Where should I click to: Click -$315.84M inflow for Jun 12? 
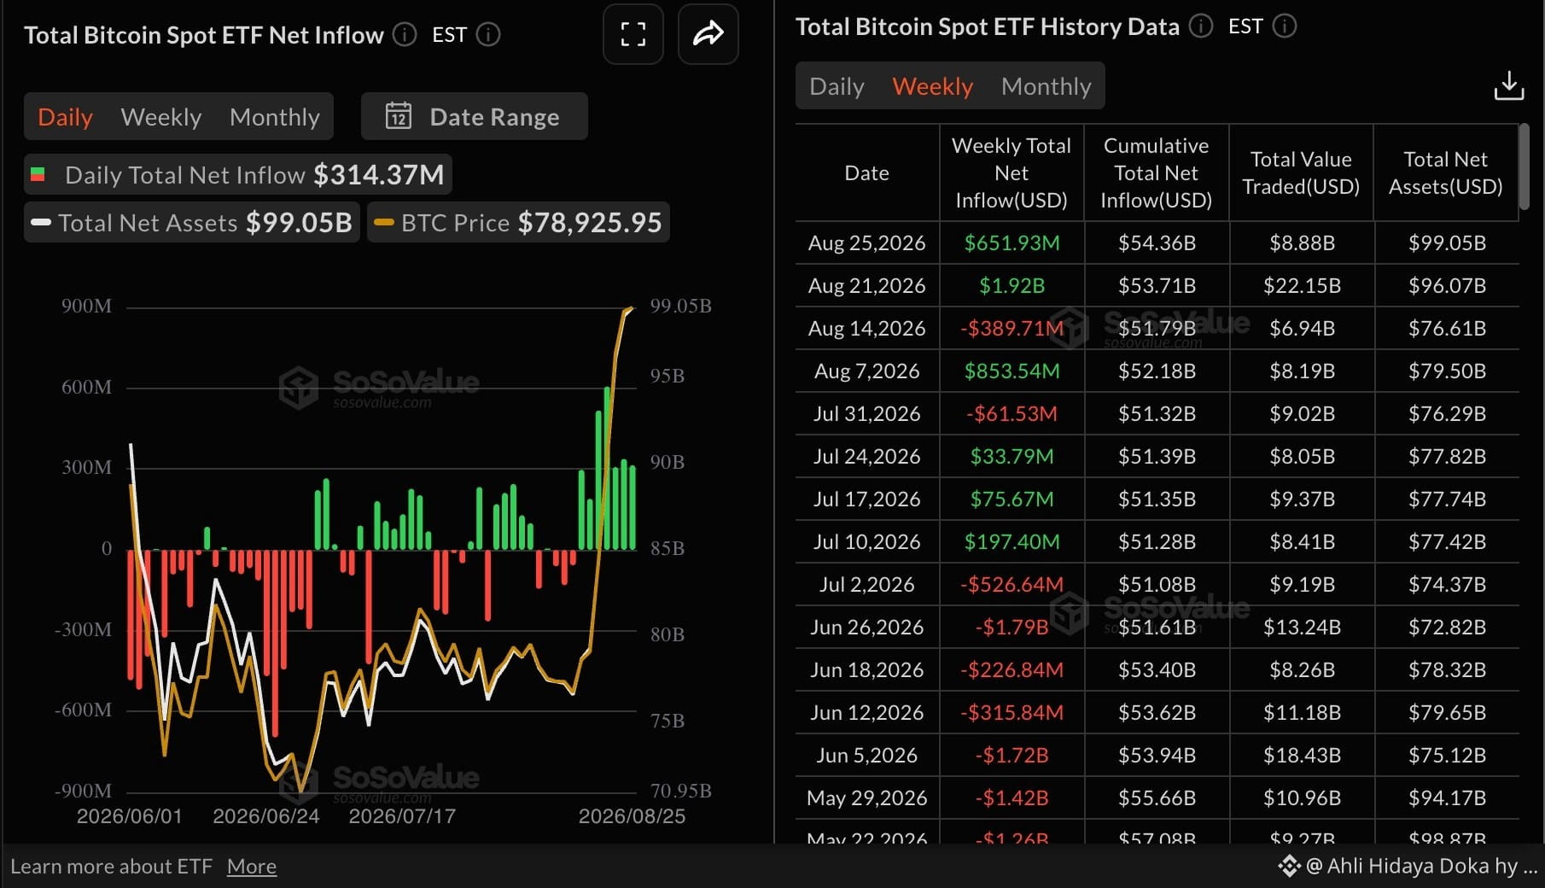(1012, 712)
